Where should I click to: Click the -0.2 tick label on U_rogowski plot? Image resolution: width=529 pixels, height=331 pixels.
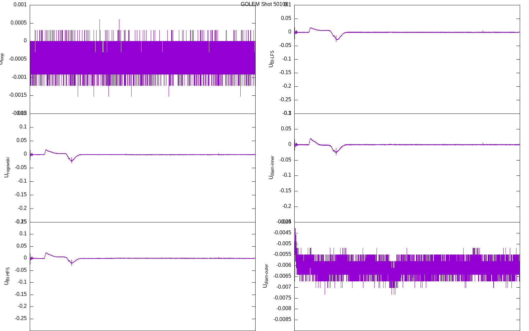tap(22, 208)
